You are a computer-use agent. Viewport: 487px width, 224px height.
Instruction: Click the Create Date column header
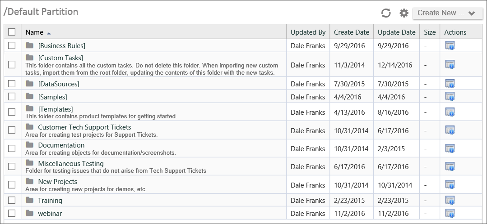(351, 32)
